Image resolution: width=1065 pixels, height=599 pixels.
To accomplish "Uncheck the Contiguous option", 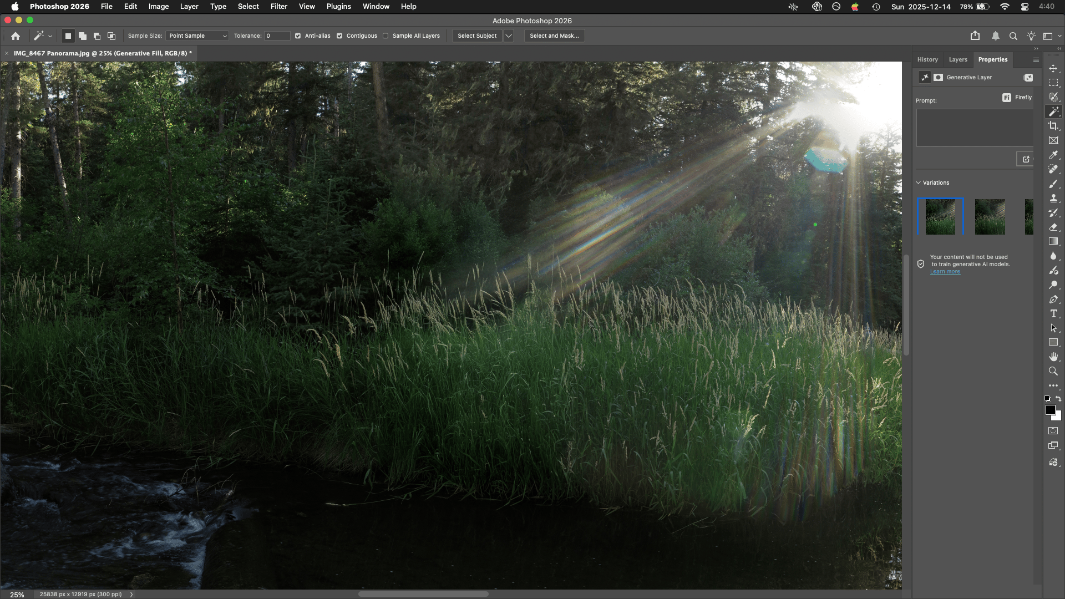I will (339, 36).
